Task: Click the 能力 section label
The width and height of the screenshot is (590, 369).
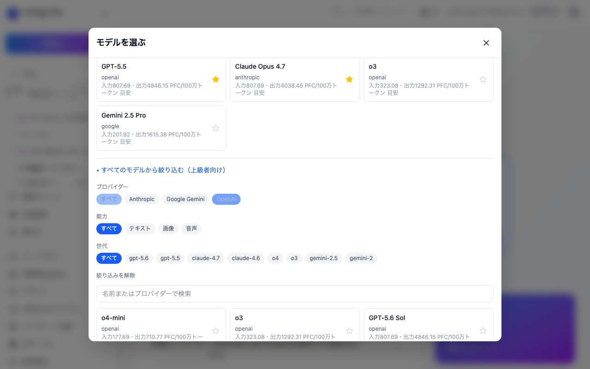Action: (x=102, y=216)
